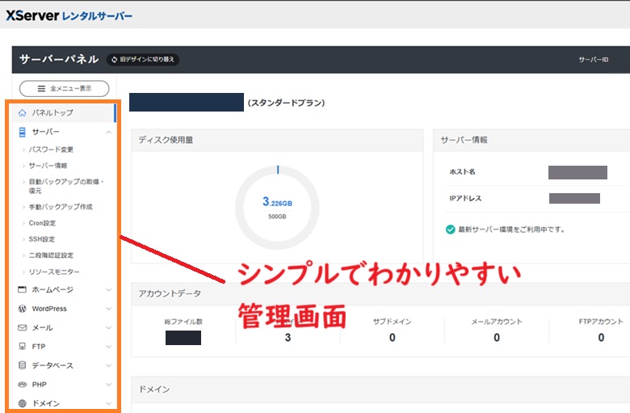630x413 pixels.
Task: Open パスワード変更 submenu item
Action: (51, 150)
